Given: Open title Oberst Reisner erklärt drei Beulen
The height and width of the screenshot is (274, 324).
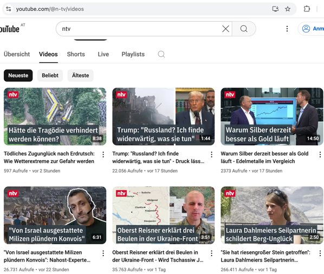Looking at the screenshot, I should [158, 256].
